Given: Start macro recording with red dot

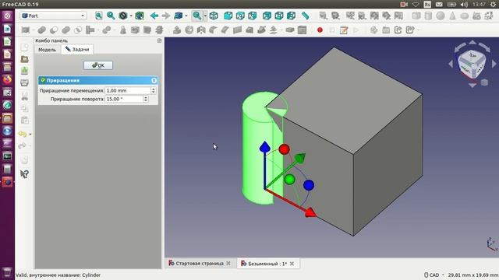Looking at the screenshot, I should 320,30.
